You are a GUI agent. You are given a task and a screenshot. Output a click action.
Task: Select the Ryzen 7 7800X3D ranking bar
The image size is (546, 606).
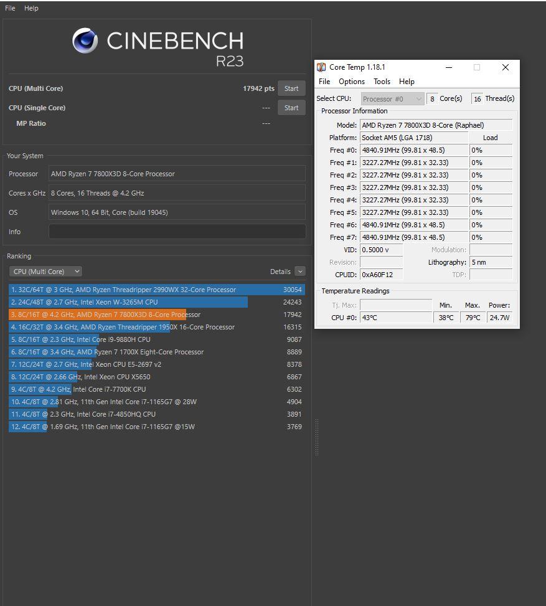point(97,315)
